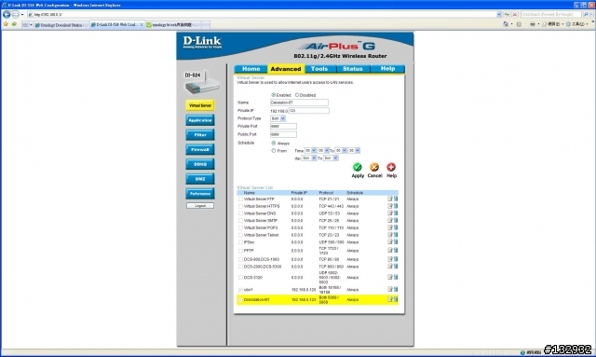Check the Virtual Server HTTPS checkbox
596x357 pixels.
click(x=240, y=206)
